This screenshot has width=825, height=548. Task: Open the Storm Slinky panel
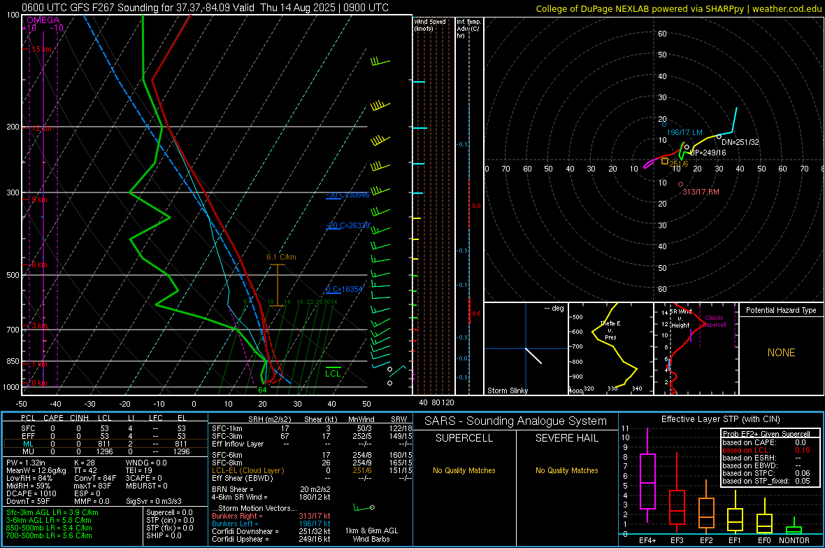click(526, 349)
